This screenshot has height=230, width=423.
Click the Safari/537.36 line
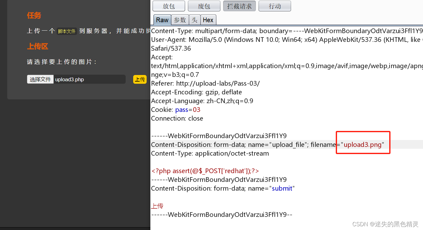171,48
